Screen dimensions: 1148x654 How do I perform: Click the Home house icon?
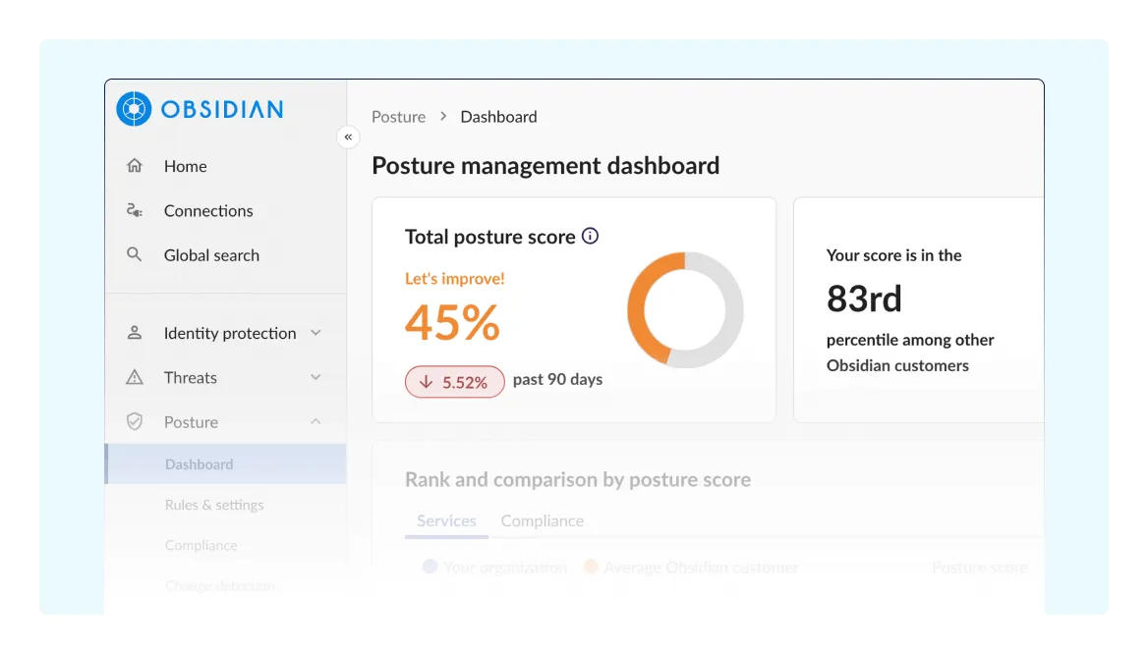coord(135,166)
